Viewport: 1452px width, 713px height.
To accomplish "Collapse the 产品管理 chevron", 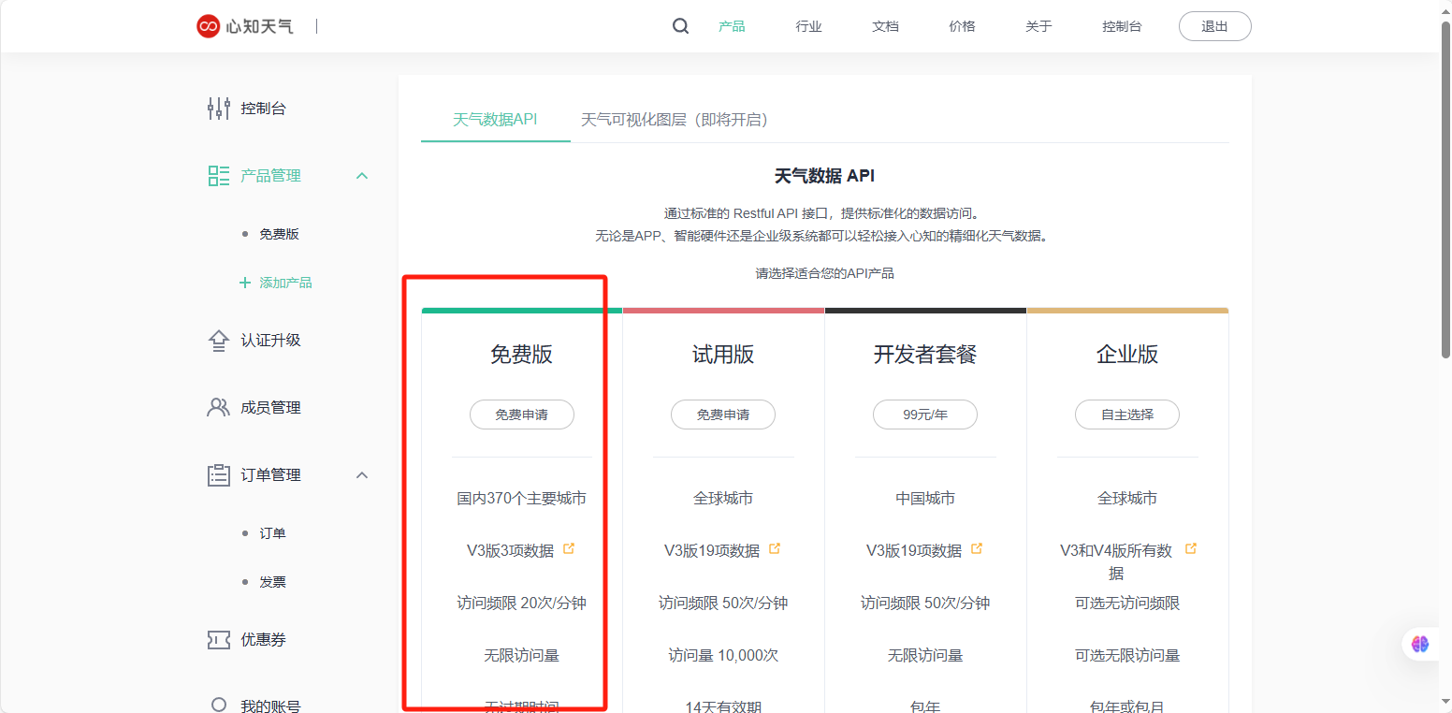I will (363, 176).
